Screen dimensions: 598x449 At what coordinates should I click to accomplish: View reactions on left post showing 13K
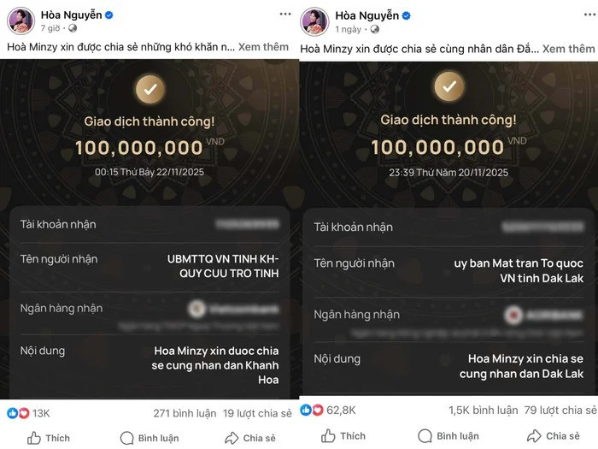[x=29, y=413]
